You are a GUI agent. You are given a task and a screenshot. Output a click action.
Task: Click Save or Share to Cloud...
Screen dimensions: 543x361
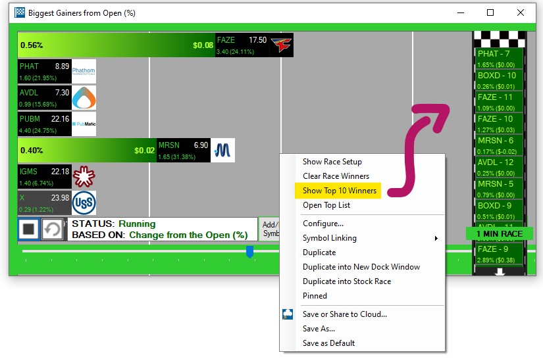click(344, 314)
